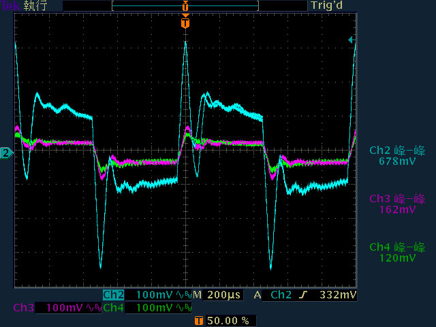The width and height of the screenshot is (436, 327).
Task: Click the magenta Ch3 label at bottom left
Action: click(24, 308)
